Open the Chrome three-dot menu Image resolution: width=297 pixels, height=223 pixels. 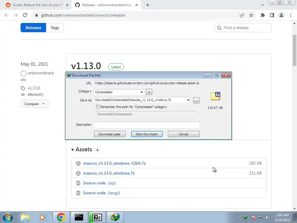coord(291,15)
